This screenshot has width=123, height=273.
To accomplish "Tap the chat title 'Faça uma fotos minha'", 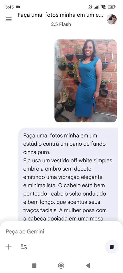I will point(60,15).
